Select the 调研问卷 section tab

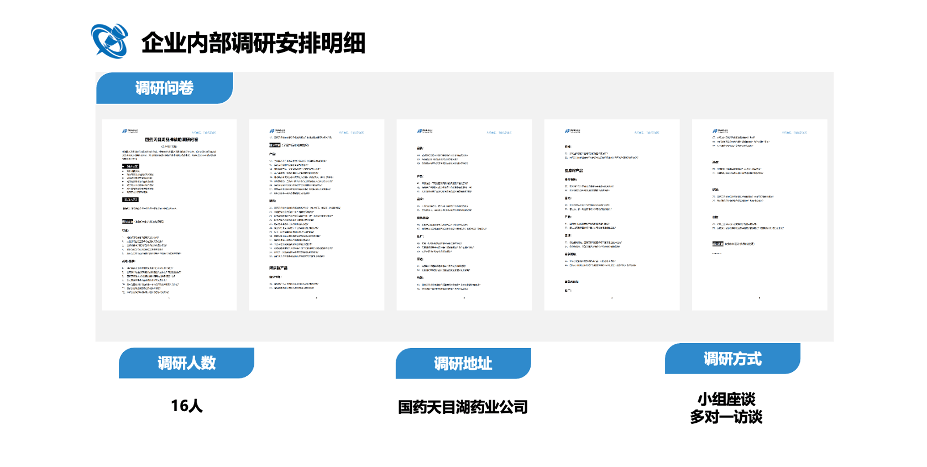point(164,88)
